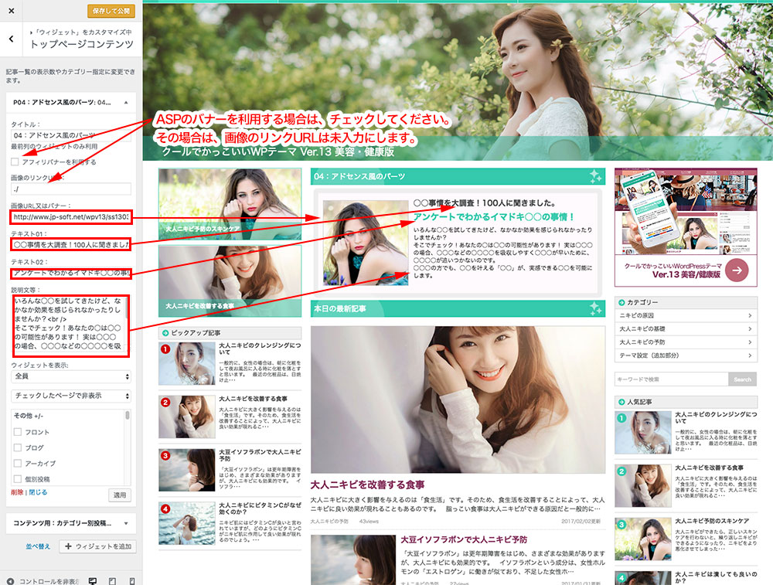773x585 pixels.
Task: Click the テキスト02 input field
Action: click(71, 273)
